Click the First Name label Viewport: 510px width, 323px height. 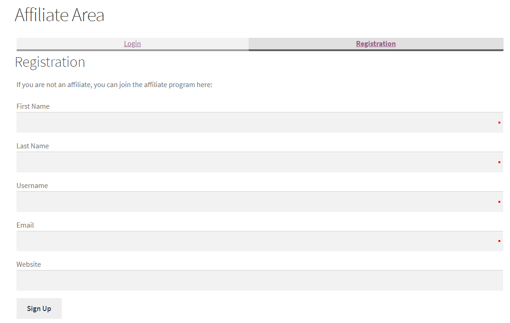(x=33, y=106)
